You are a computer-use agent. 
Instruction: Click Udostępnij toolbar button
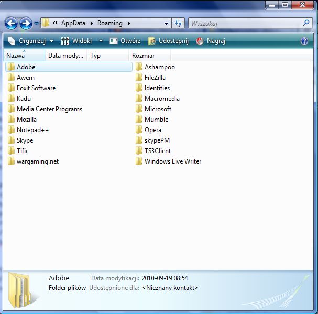point(169,41)
